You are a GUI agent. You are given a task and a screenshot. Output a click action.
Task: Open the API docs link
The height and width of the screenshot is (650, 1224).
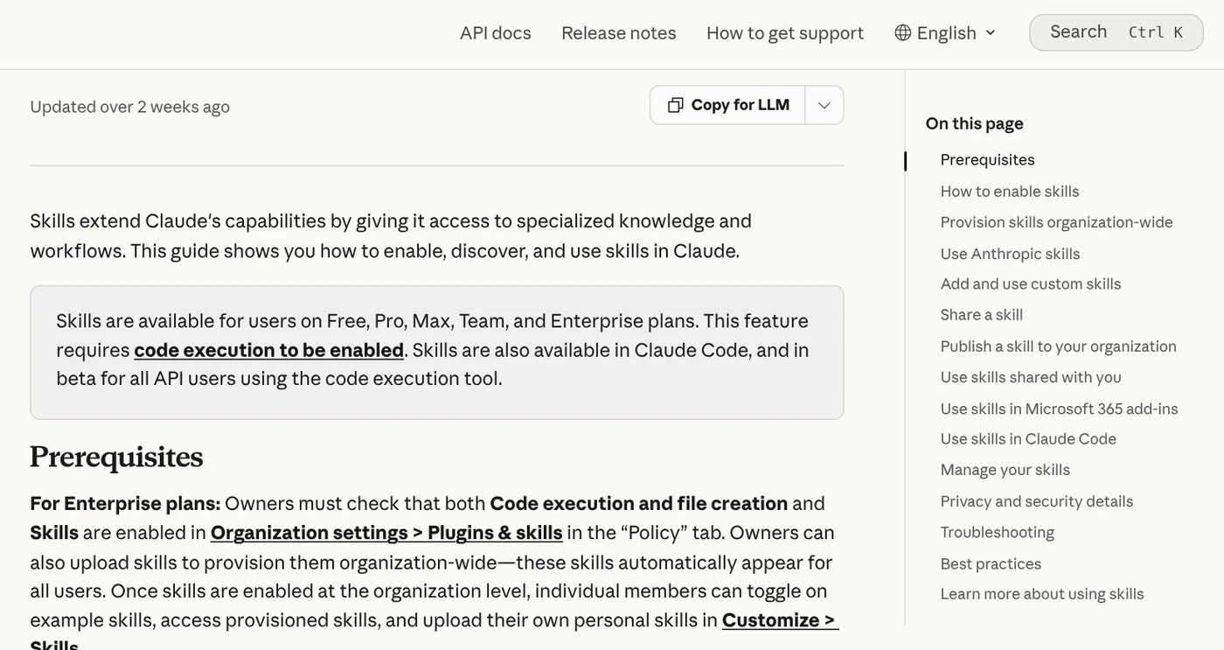coord(496,32)
